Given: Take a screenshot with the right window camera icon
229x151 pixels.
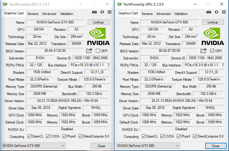Looking at the screenshot, I should click(209, 12).
